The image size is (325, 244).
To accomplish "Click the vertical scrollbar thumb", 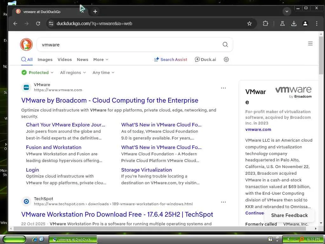I will pyautogui.click(x=321, y=55).
